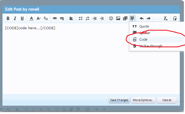Open the font family dropdown
This screenshot has height=114, width=185.
coord(46,18)
